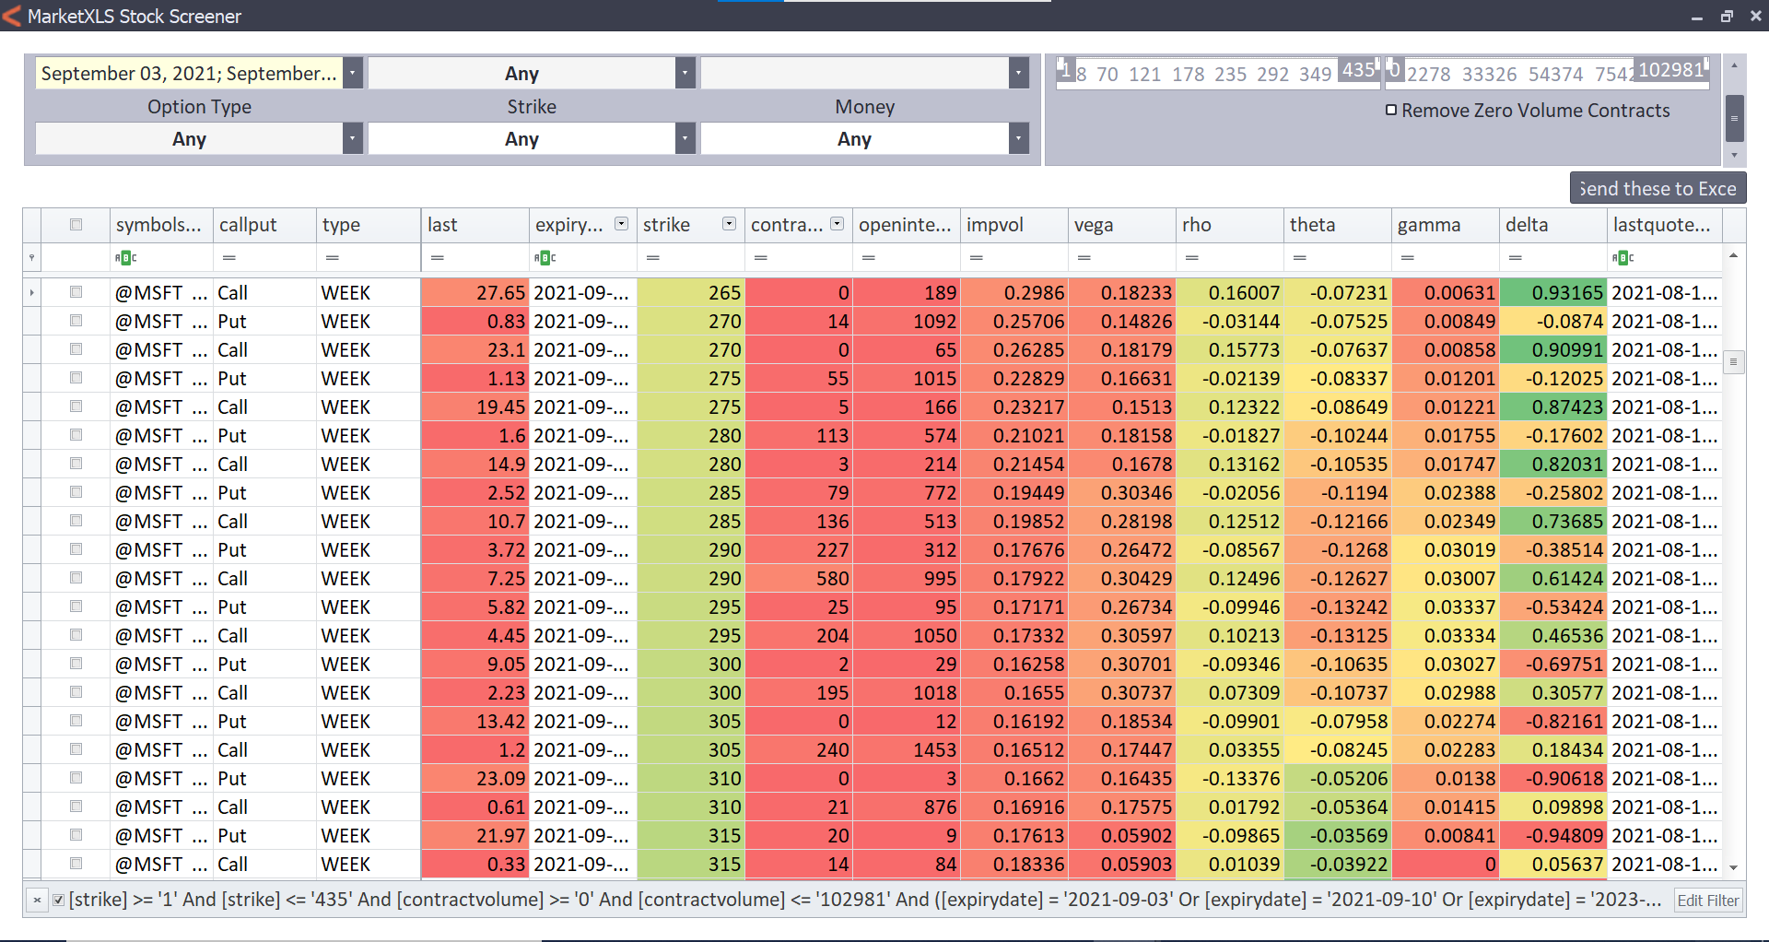Click the MarketXLS logo in the title bar
This screenshot has height=942, width=1769.
[x=11, y=15]
